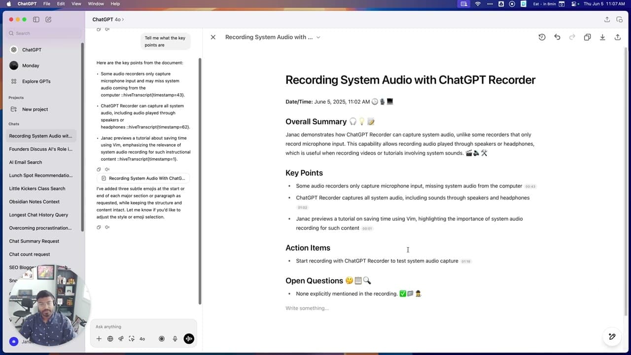Open the ChatGPT 4o model dropdown in the title bar
The height and width of the screenshot is (355, 631).
coord(108,20)
